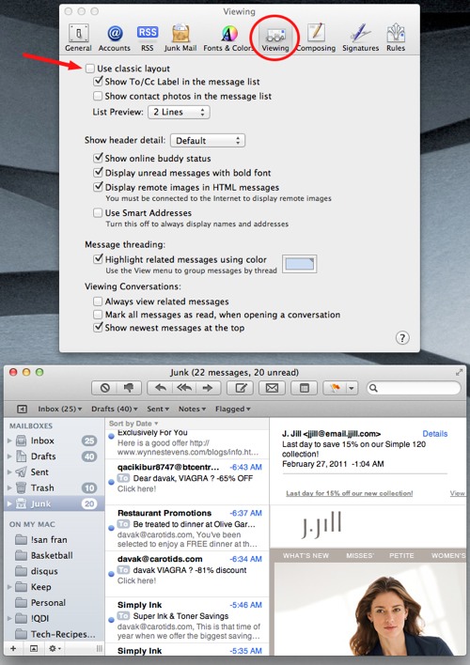Expand the Trash mailbox disclosure triangle

pyautogui.click(x=9, y=487)
